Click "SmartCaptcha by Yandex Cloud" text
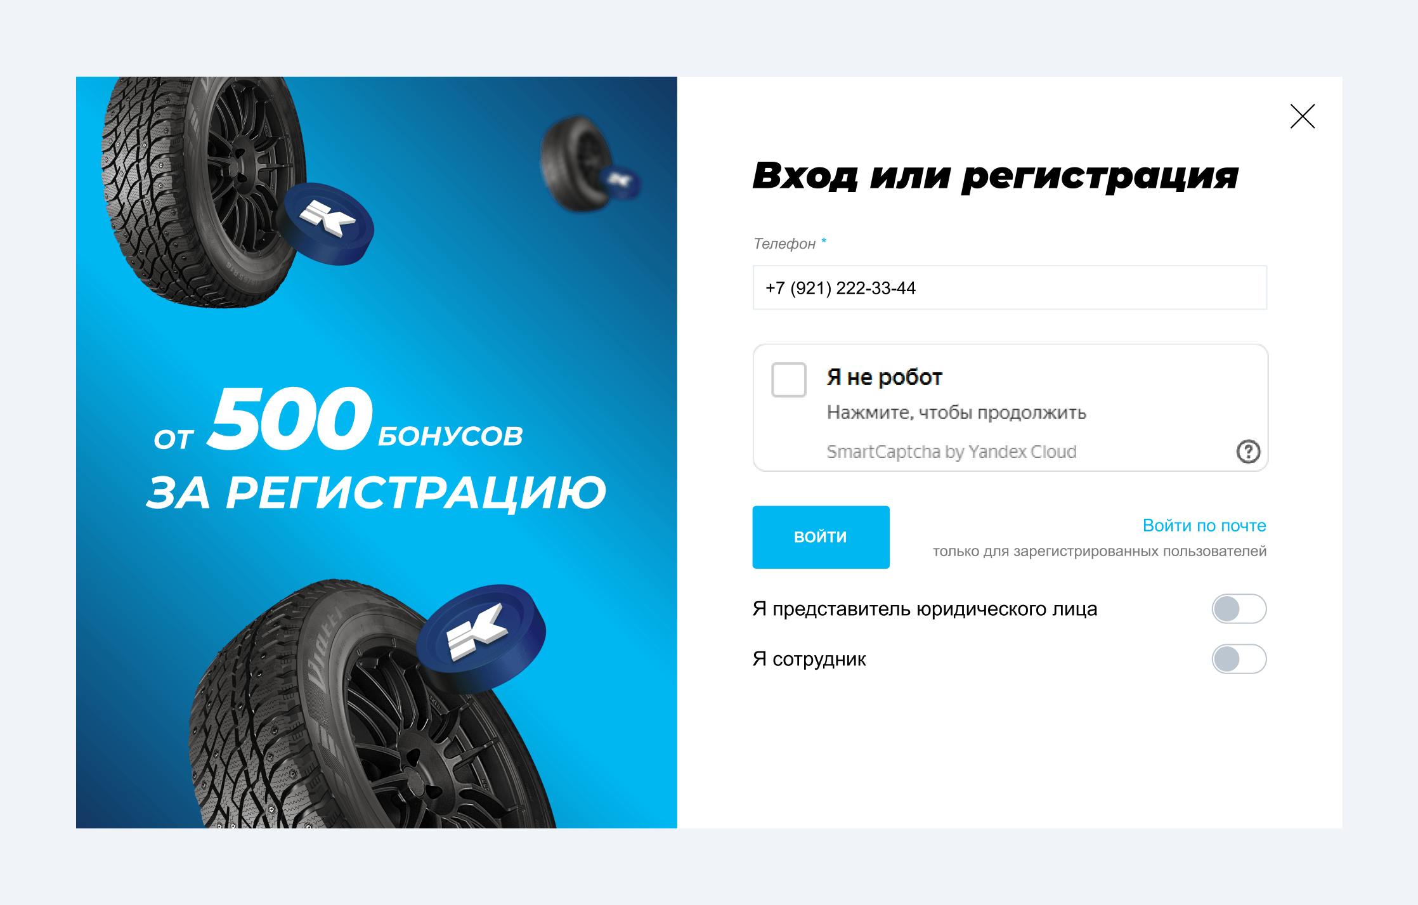The height and width of the screenshot is (905, 1418). tap(951, 452)
